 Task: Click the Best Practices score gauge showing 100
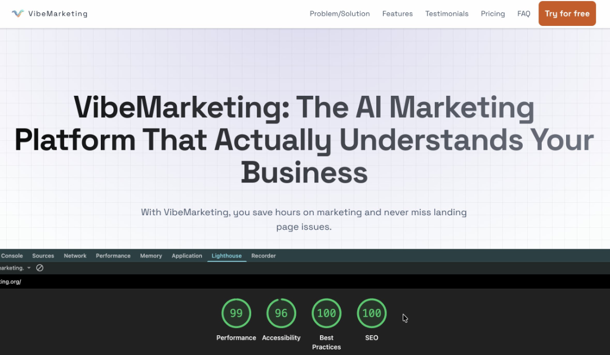pyautogui.click(x=326, y=313)
